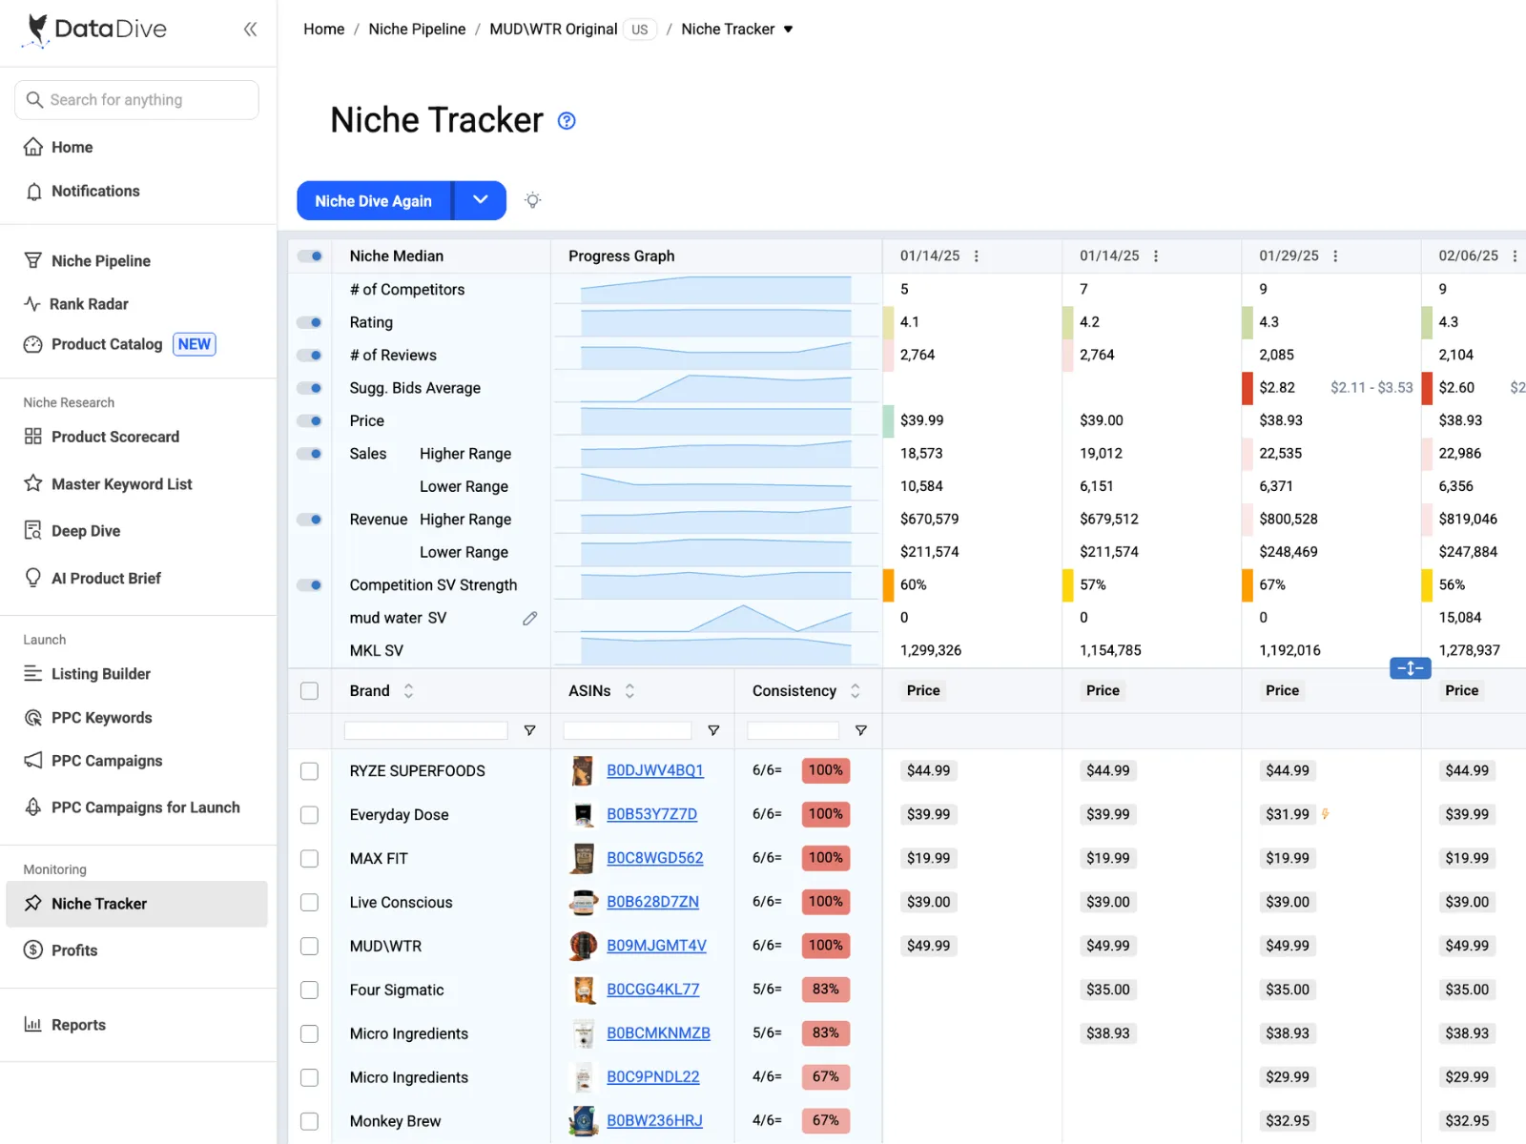Collapse the left sidebar

[250, 30]
